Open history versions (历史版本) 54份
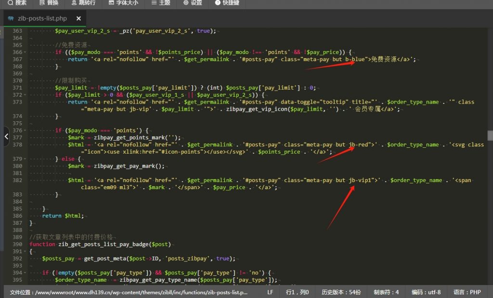The width and height of the screenshot is (493, 298). [341, 292]
